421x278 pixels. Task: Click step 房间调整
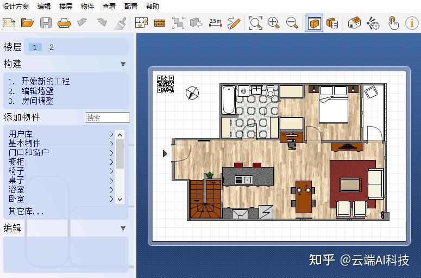tap(37, 101)
